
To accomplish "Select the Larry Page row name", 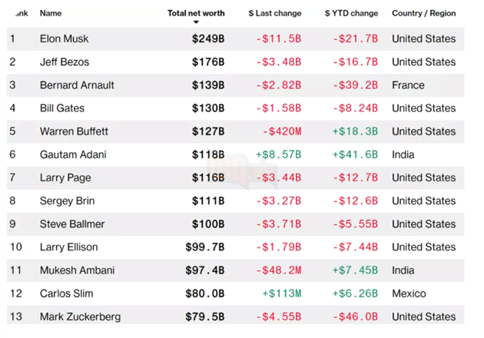I will [65, 177].
